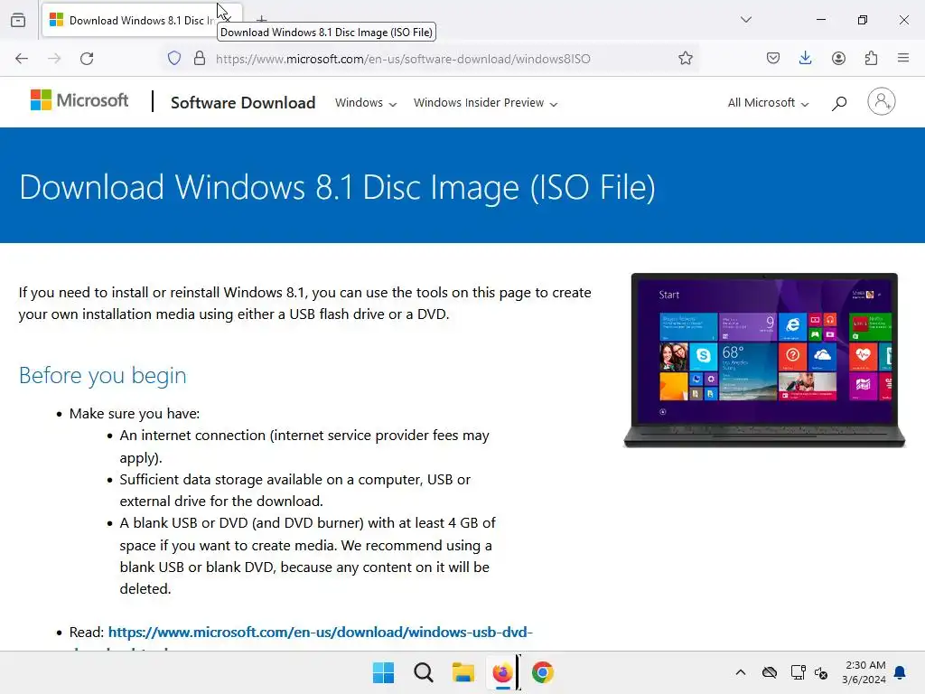This screenshot has width=925, height=694.
Task: Open network display tray icon
Action: tap(798, 672)
